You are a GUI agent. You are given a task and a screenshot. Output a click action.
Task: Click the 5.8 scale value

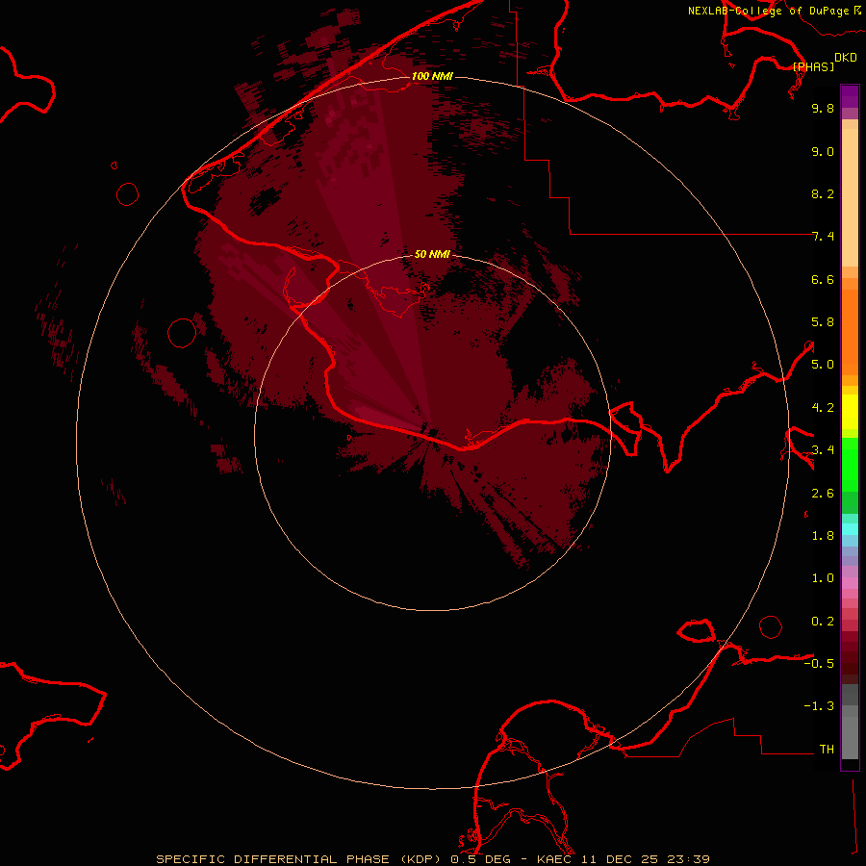point(823,322)
